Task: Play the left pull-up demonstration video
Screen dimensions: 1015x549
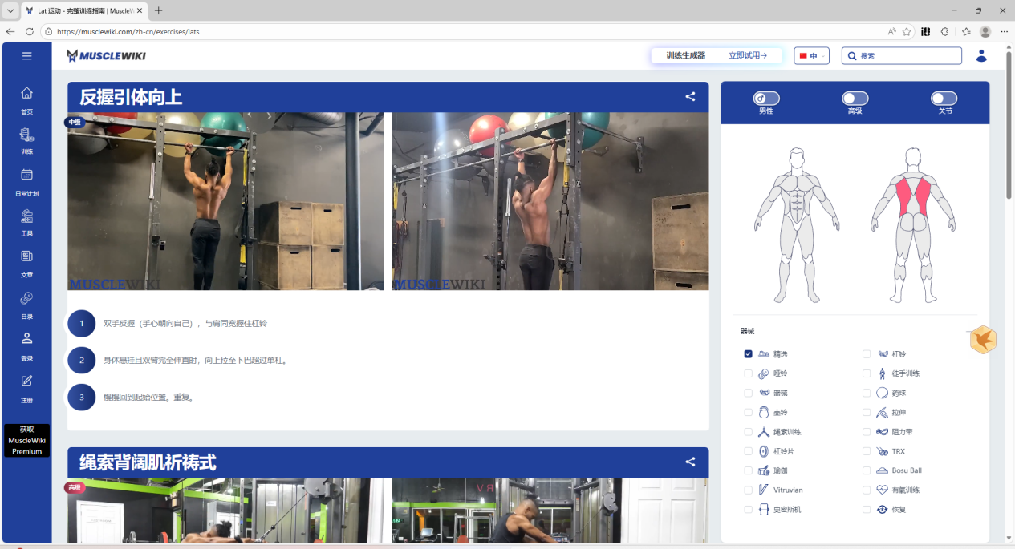Action: pyautogui.click(x=225, y=201)
